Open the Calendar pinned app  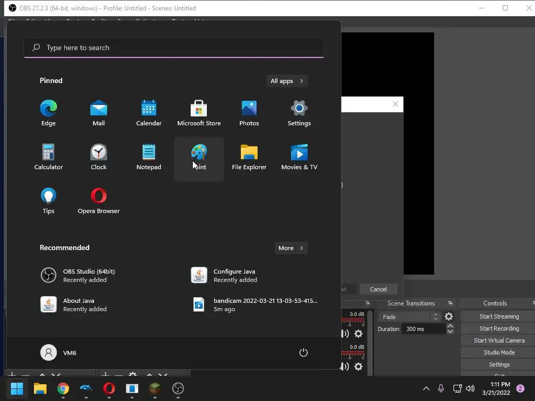[x=149, y=113]
